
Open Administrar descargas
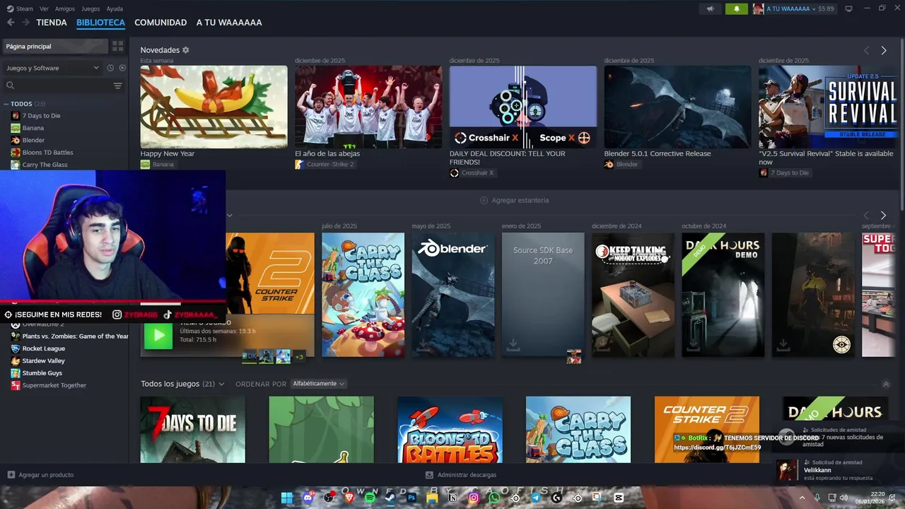(x=461, y=475)
